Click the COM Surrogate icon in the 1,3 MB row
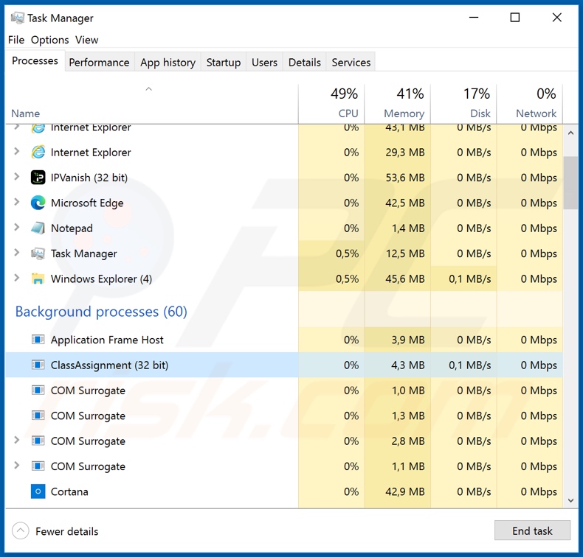The width and height of the screenshot is (583, 557). 38,416
